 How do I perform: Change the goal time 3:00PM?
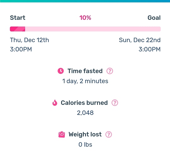pyautogui.click(x=150, y=49)
